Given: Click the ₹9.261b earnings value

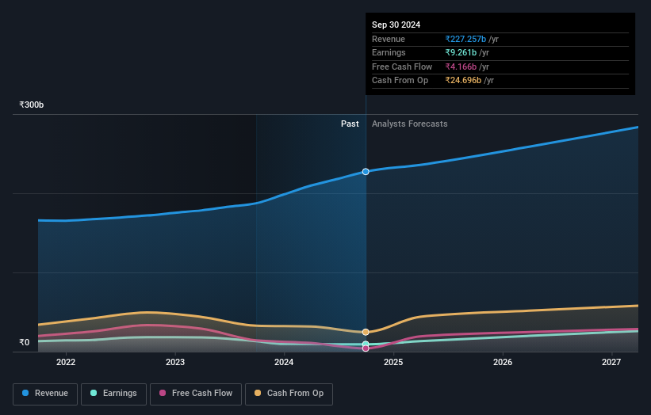Looking at the screenshot, I should click(461, 52).
